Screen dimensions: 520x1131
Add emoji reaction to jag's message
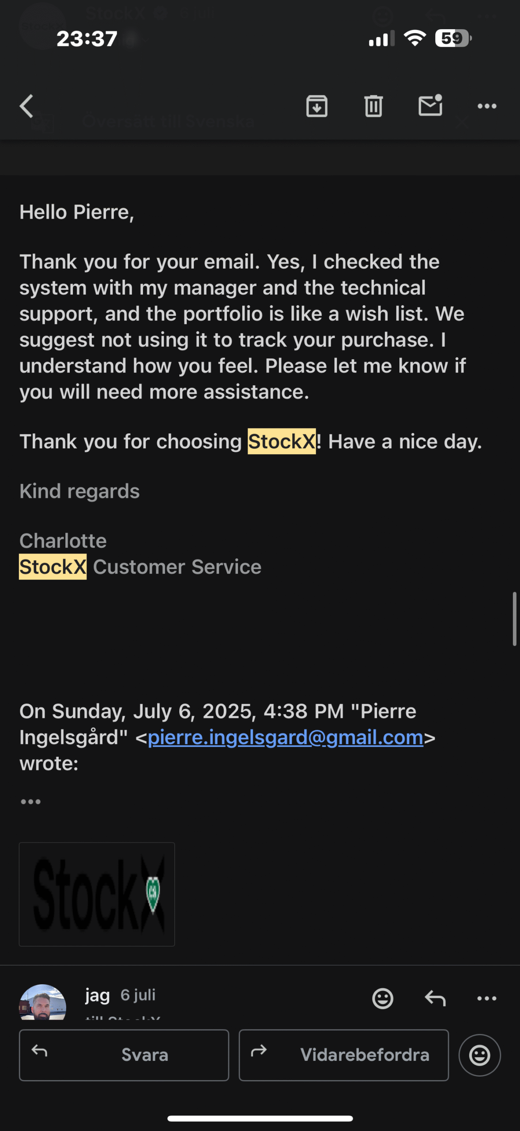383,998
